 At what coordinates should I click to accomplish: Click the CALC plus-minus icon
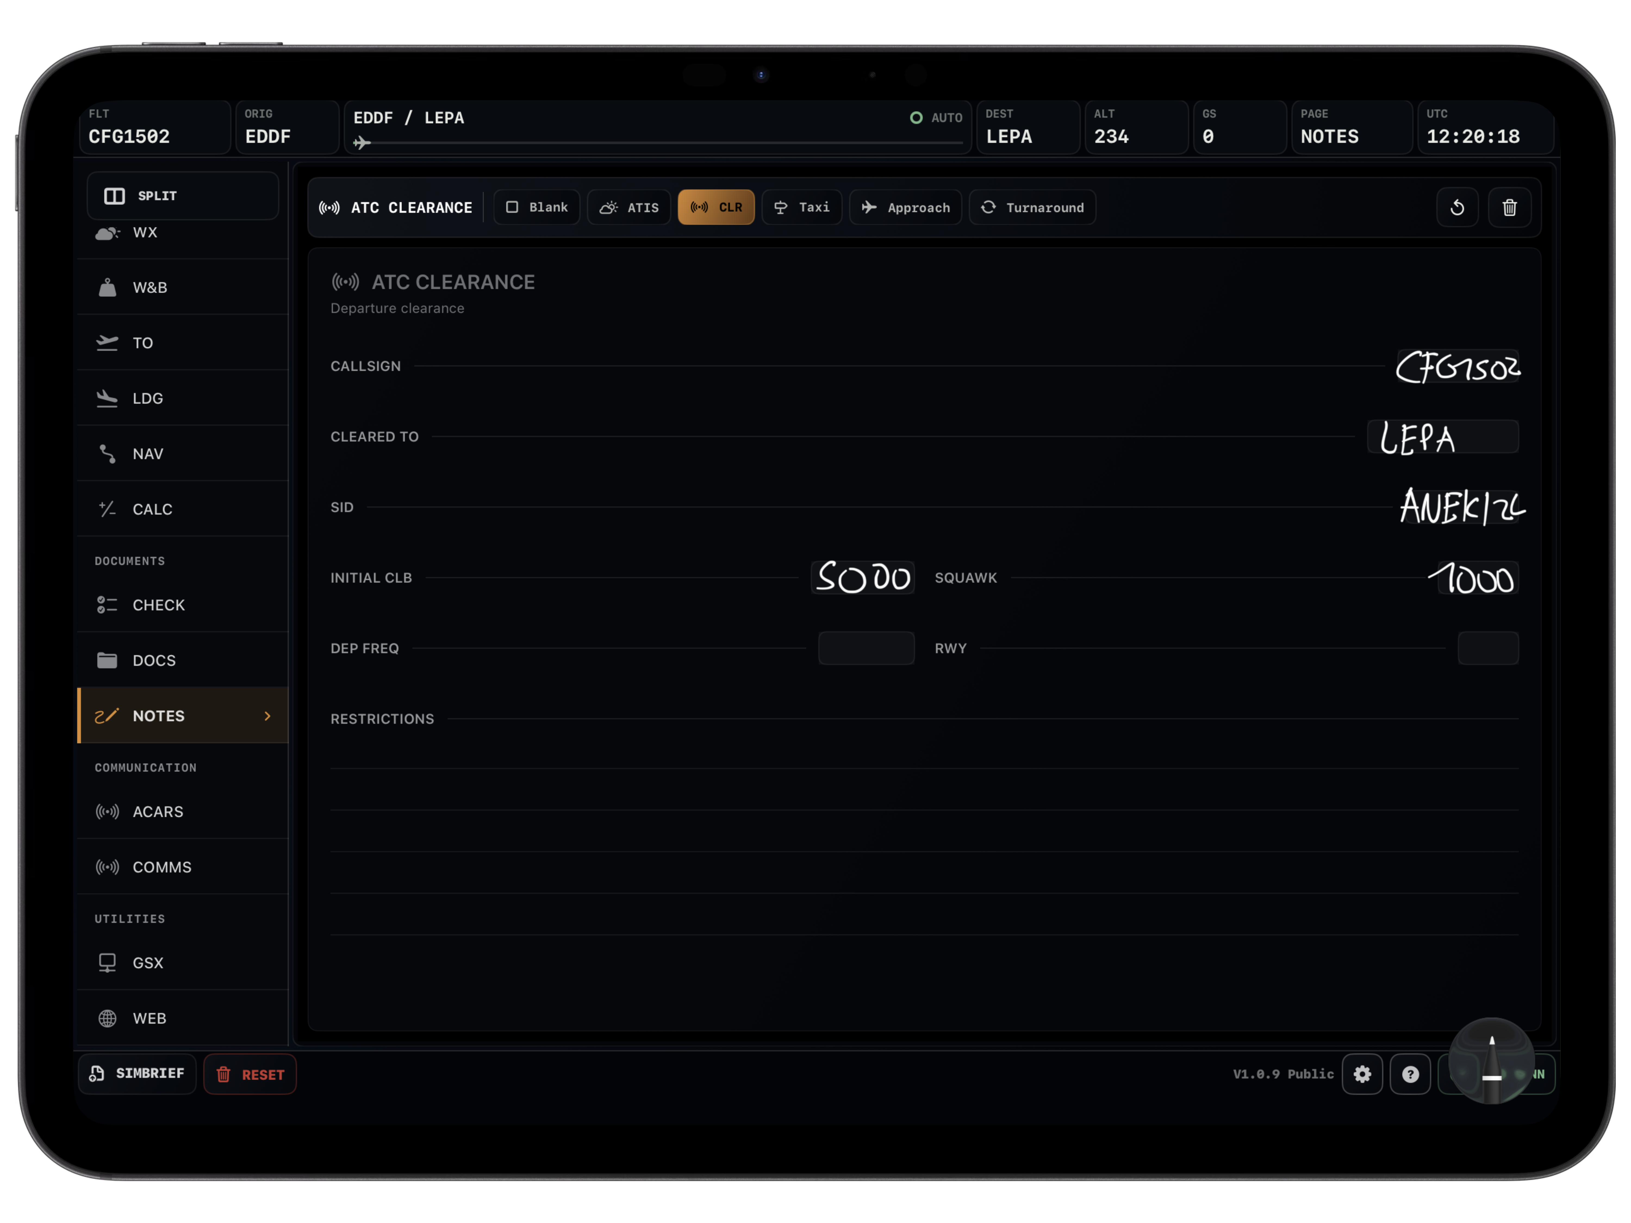coord(108,509)
